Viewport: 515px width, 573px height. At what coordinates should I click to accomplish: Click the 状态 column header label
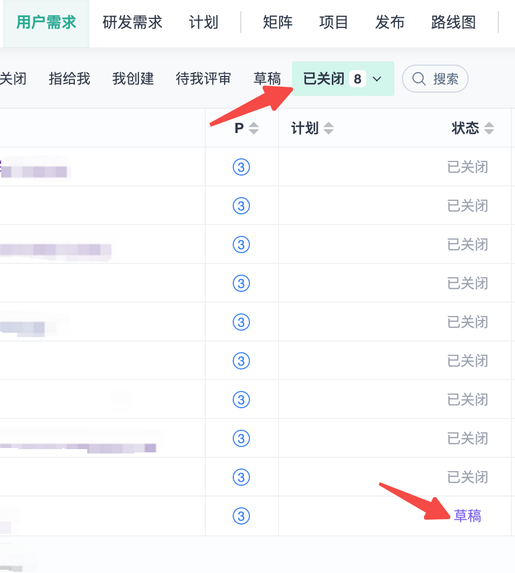pos(465,128)
